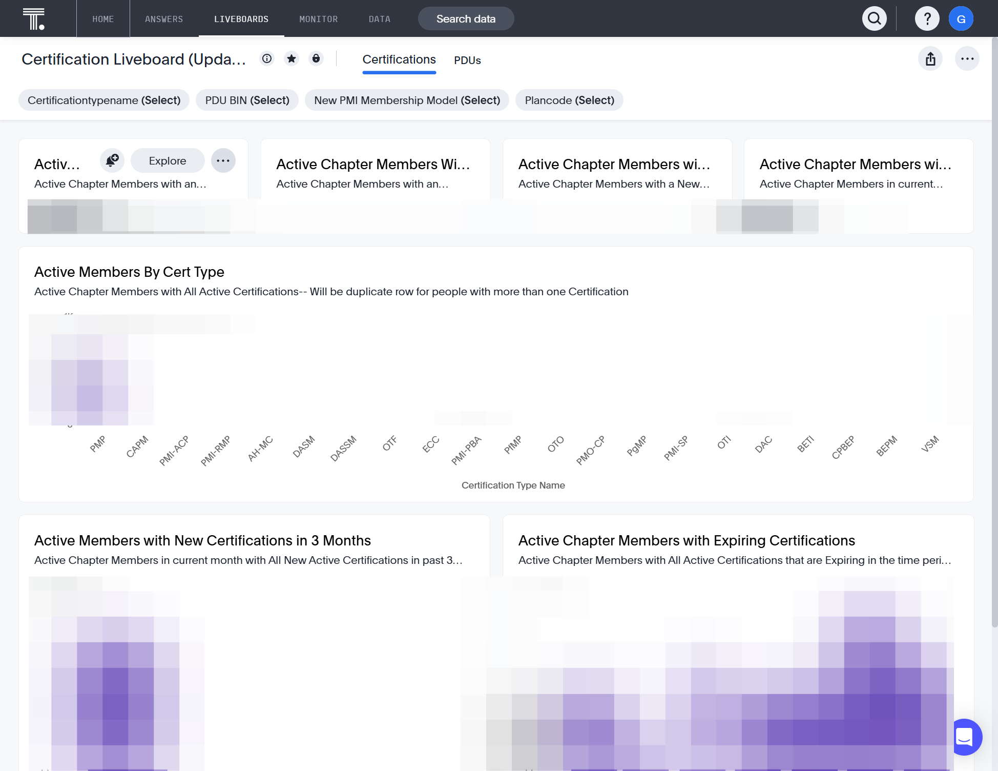Click the Active Members By Cert Type title
The width and height of the screenshot is (998, 771).
[129, 272]
